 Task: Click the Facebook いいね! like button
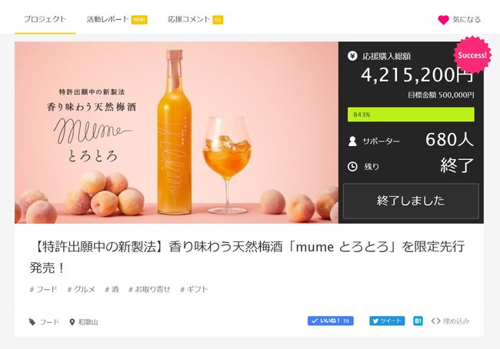coord(330,321)
